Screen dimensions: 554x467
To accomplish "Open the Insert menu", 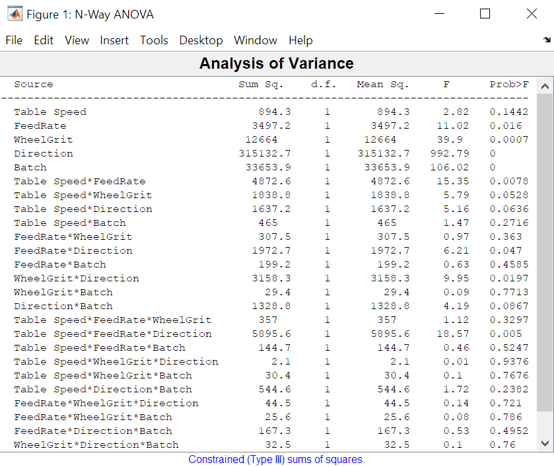I will point(114,40).
